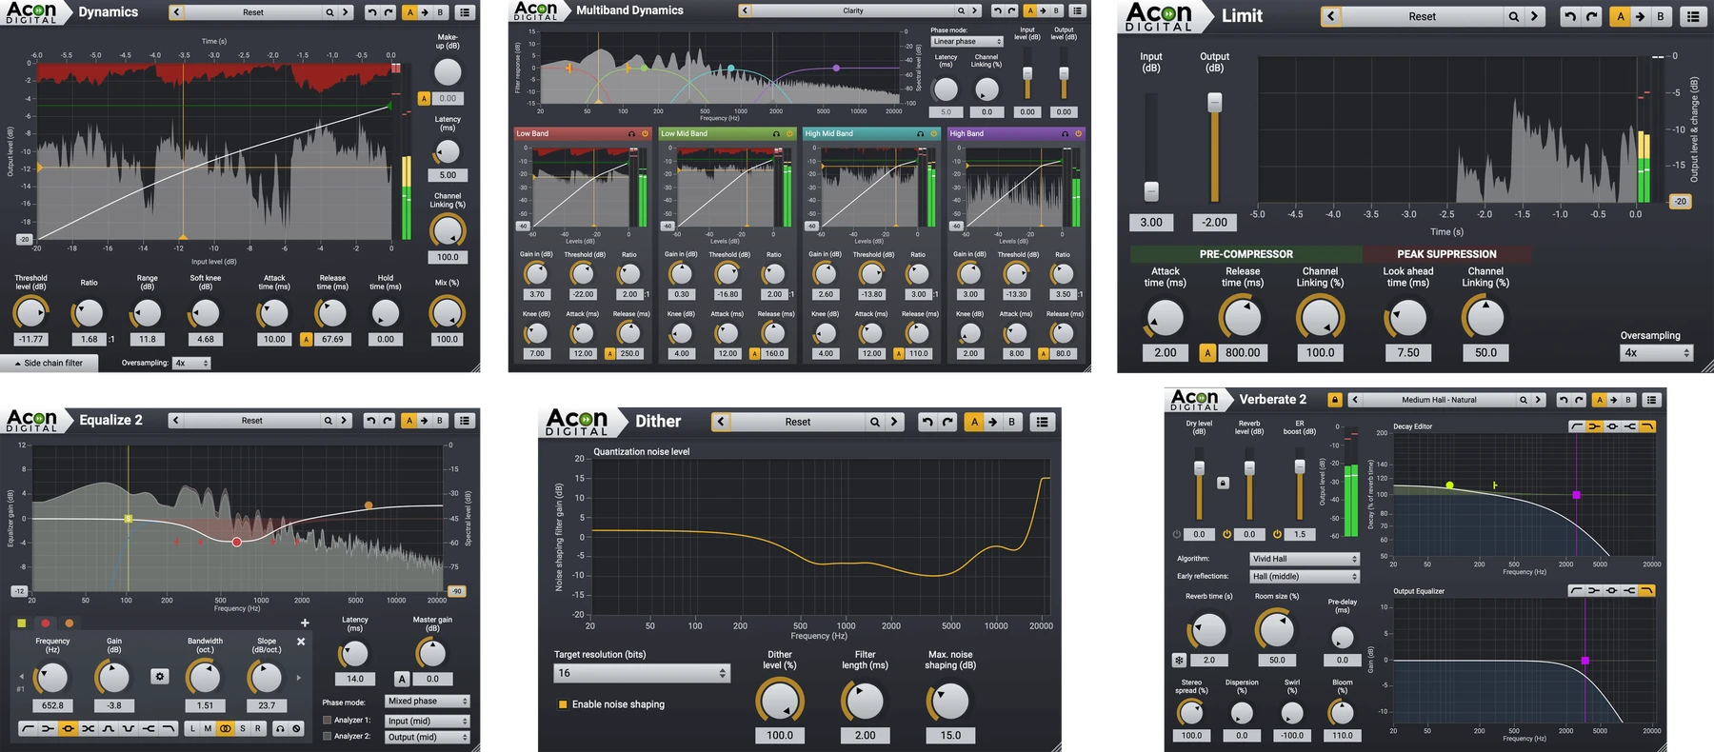Viewport: 1714px width, 752px height.
Task: Undo last change in Dynamics plugin
Action: 372,12
